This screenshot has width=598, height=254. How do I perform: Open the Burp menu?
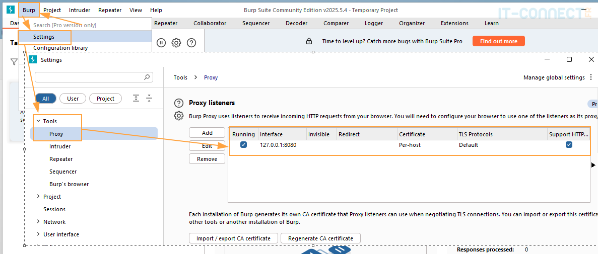[x=29, y=10]
